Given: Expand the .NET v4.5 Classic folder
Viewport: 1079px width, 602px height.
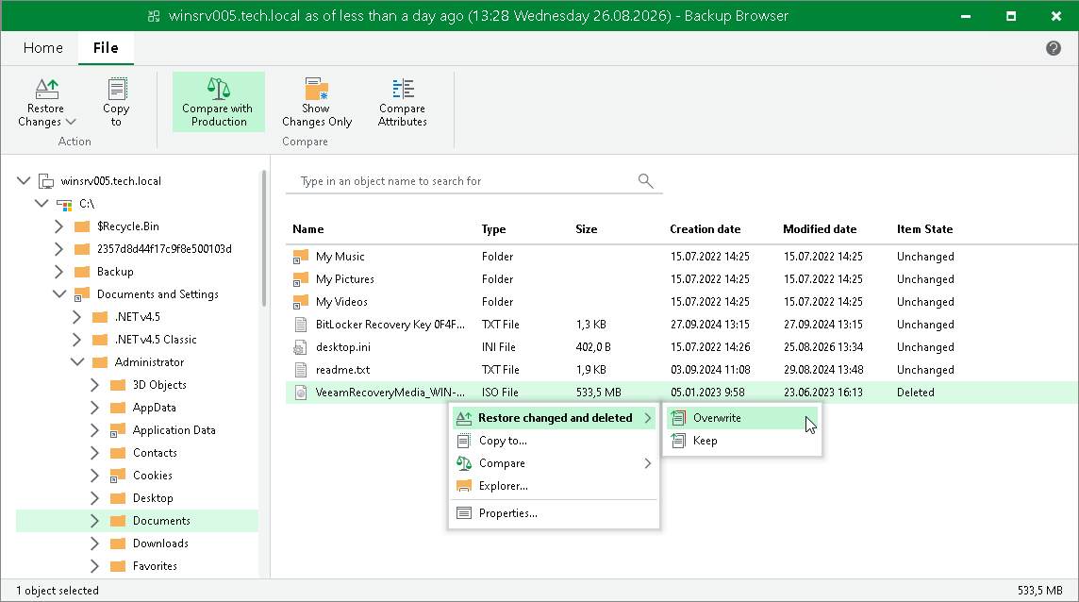Looking at the screenshot, I should (x=77, y=340).
